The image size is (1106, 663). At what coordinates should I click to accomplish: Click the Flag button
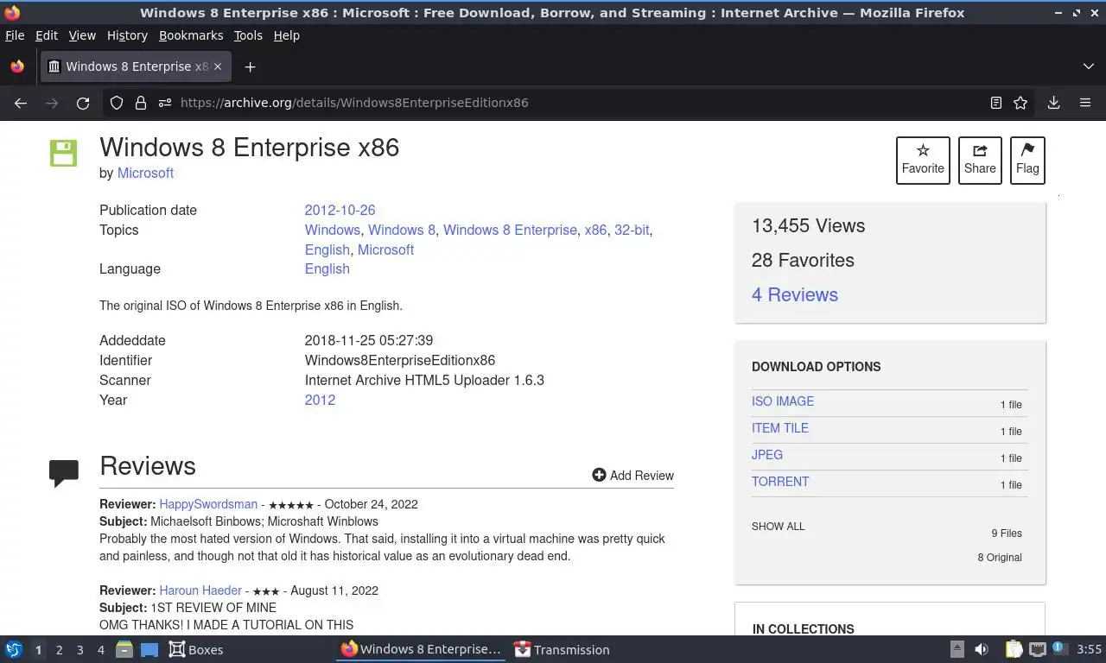coord(1027,161)
